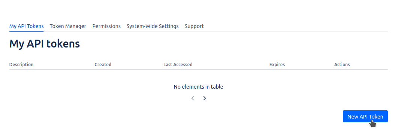401x138 pixels.
Task: Click the No elements in table message
Action: point(198,87)
